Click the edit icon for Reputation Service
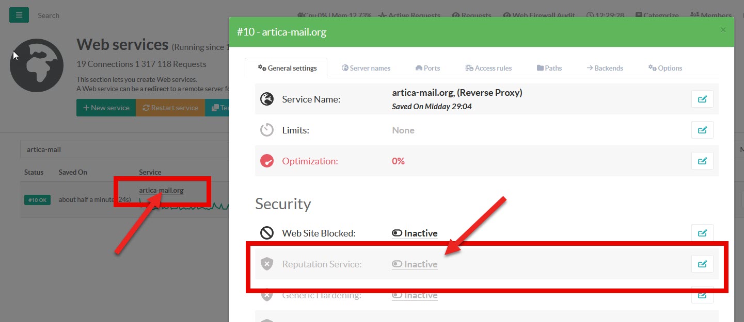This screenshot has height=322, width=744. click(x=702, y=264)
